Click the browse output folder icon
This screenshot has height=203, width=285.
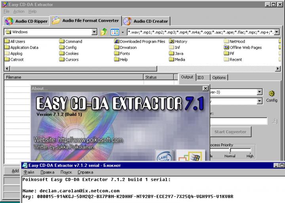click(274, 121)
